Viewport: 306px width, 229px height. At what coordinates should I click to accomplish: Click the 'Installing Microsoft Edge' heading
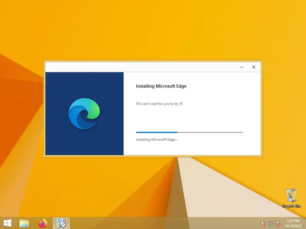pyautogui.click(x=161, y=86)
